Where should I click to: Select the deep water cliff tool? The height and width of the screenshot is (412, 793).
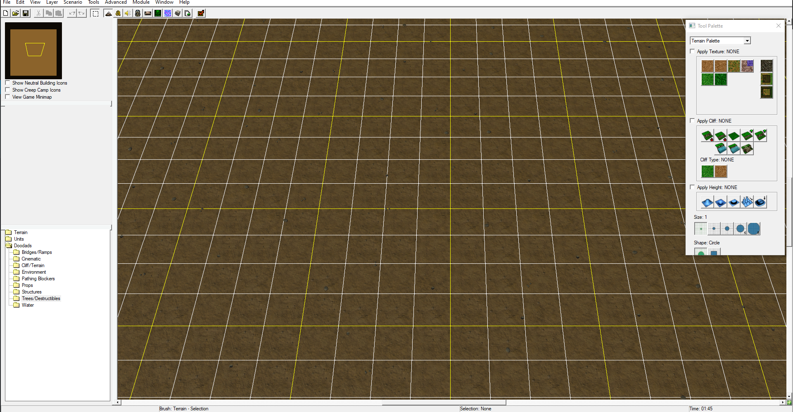click(x=721, y=149)
